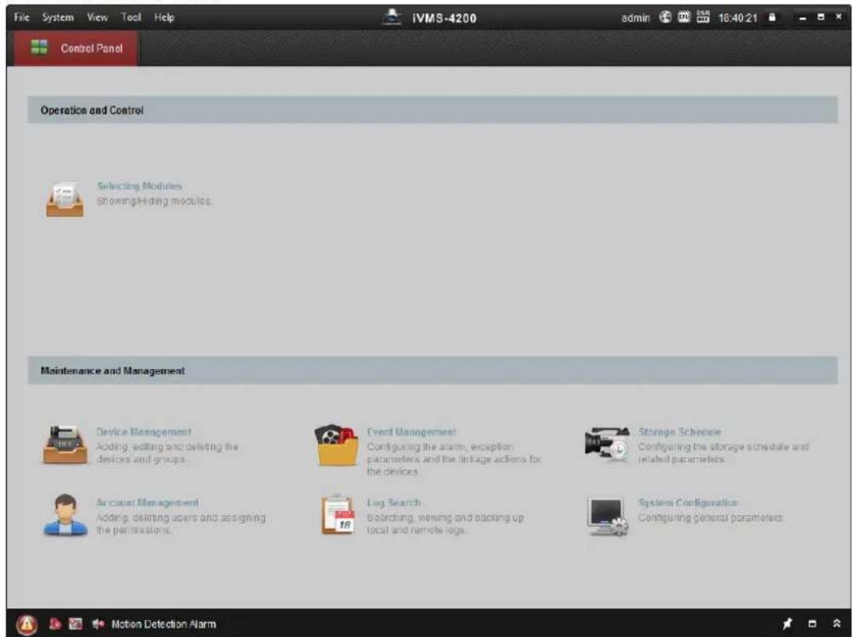Open the Account Management link
The image size is (853, 637).
[148, 503]
